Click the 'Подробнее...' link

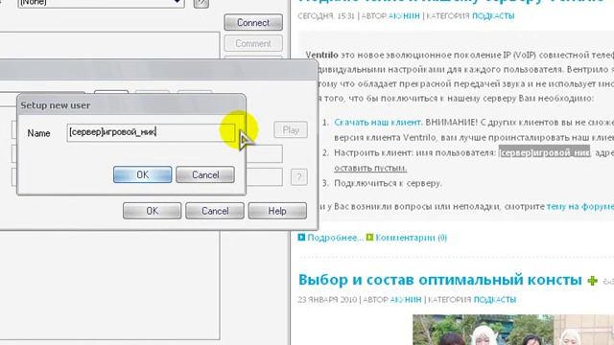(335, 238)
